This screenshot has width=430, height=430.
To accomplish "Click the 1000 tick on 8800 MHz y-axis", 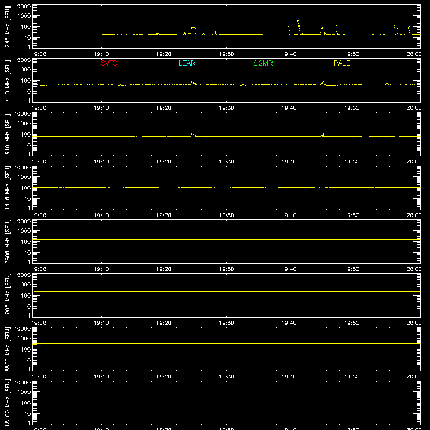I will tap(24, 338).
